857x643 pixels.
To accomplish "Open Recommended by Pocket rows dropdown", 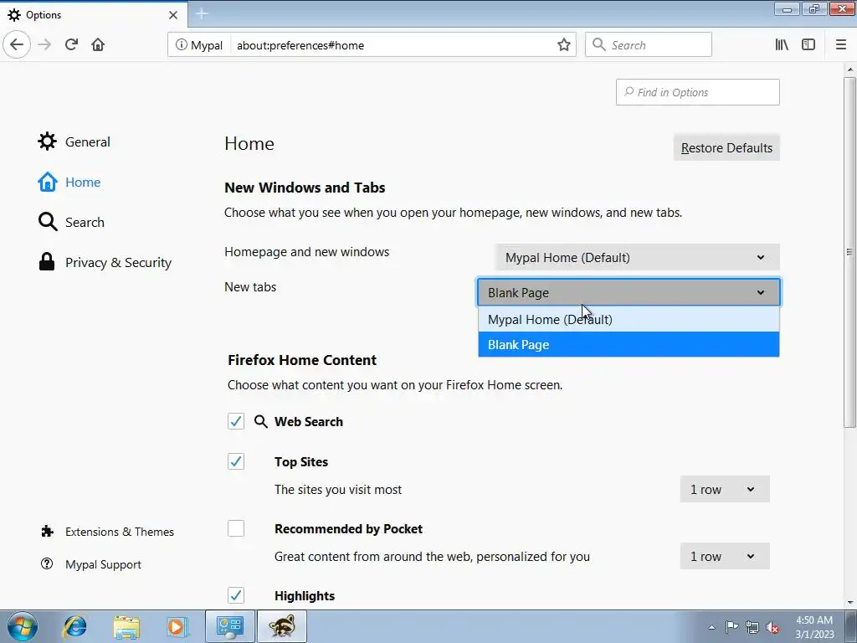I will click(x=725, y=556).
